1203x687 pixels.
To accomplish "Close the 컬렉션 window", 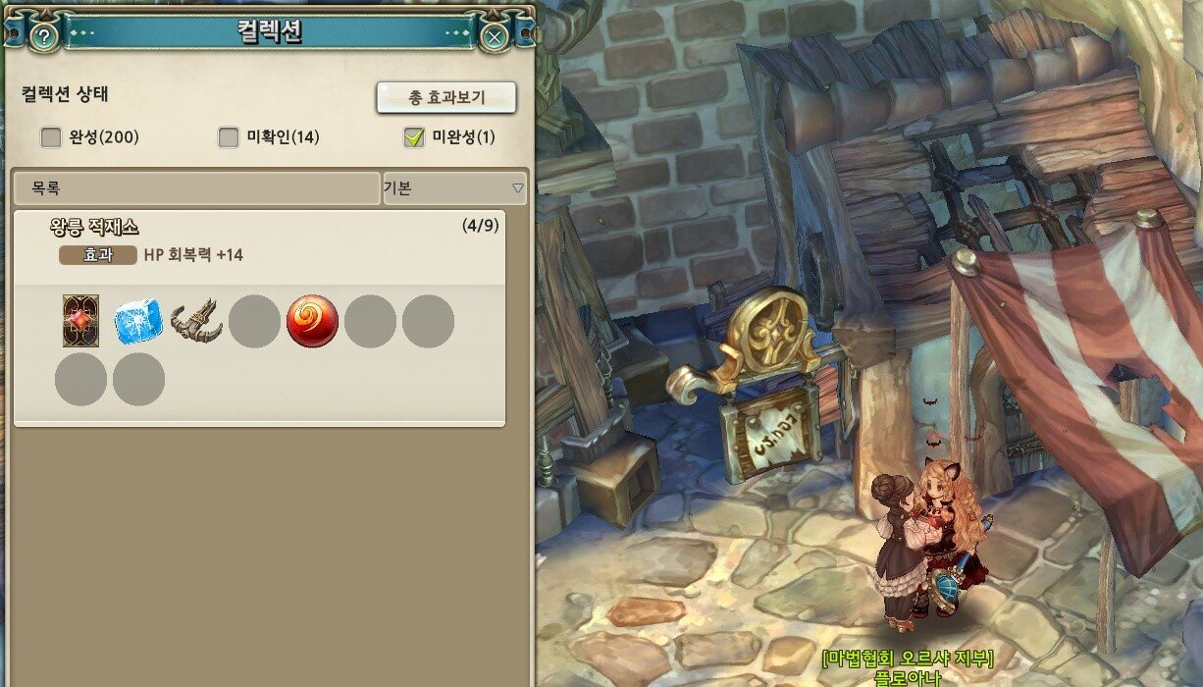I will 495,37.
